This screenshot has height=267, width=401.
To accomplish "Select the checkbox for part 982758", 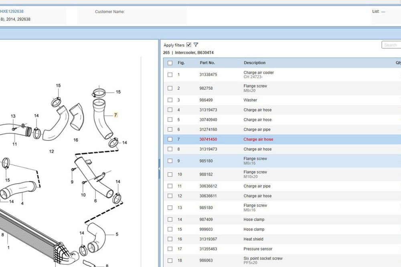I will (x=170, y=88).
